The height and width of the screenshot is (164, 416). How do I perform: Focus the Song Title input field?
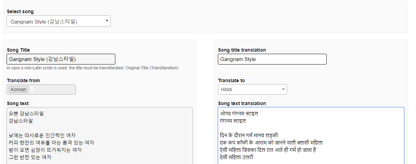click(x=61, y=59)
